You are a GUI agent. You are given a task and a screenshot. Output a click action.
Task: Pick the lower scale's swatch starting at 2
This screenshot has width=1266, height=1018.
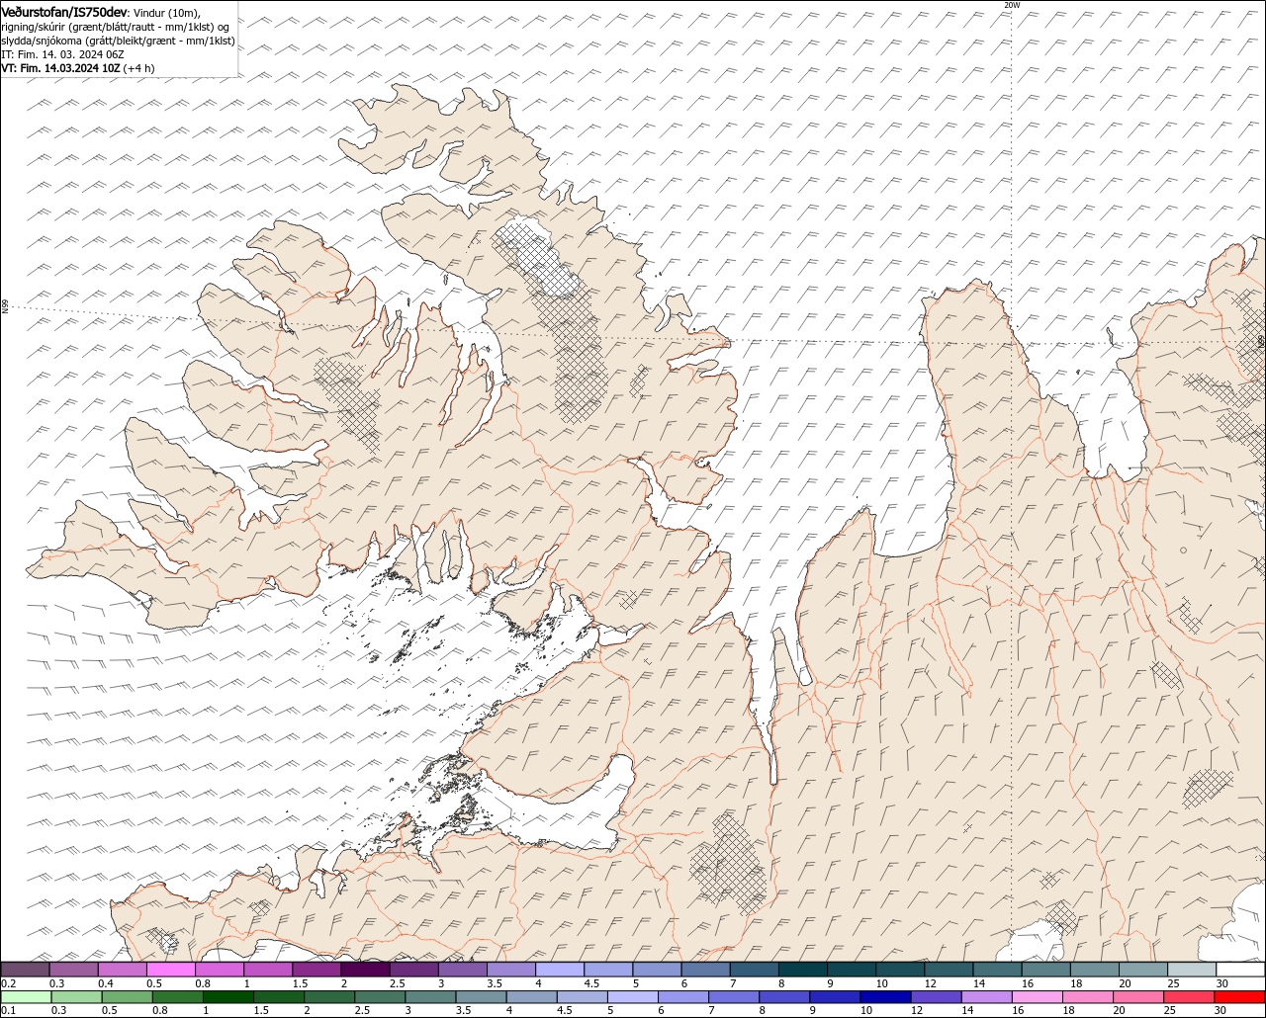(329, 997)
